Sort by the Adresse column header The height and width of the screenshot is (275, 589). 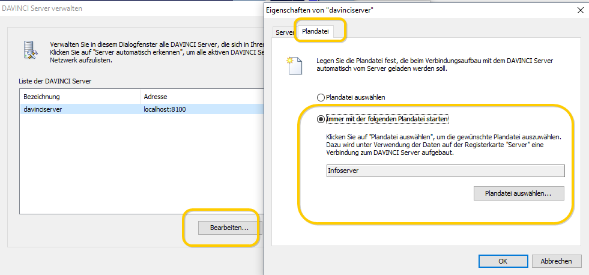click(x=202, y=97)
